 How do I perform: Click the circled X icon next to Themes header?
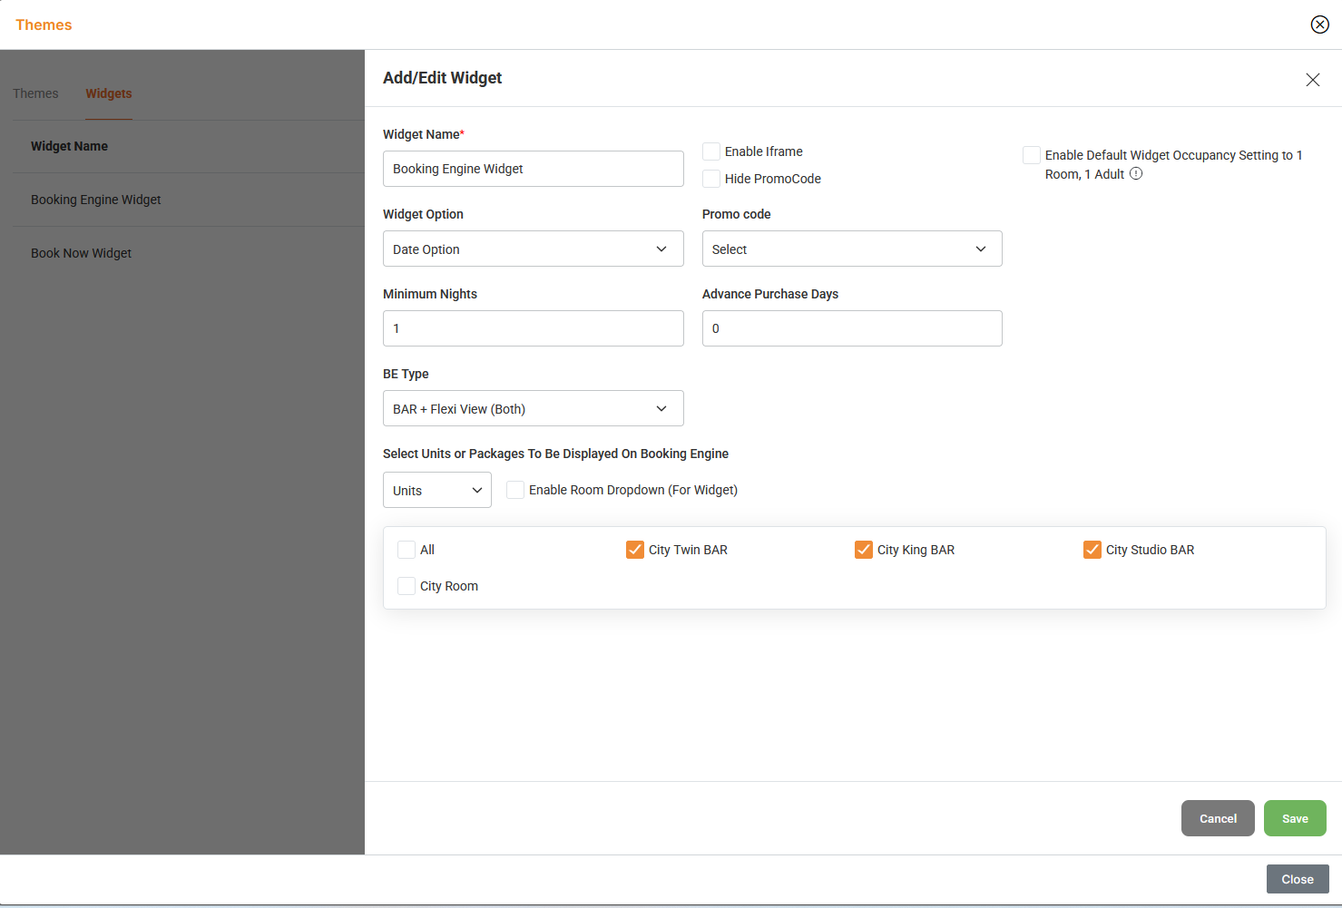point(1319,24)
